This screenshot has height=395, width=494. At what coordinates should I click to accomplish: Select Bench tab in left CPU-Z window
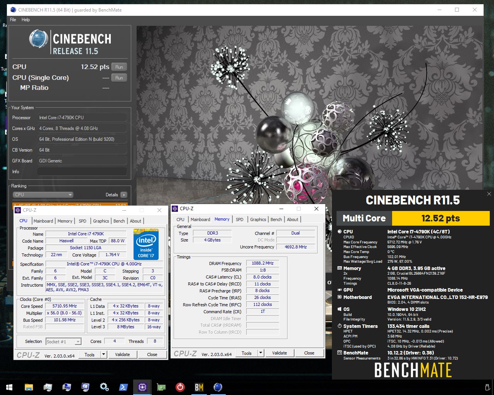[x=119, y=221]
